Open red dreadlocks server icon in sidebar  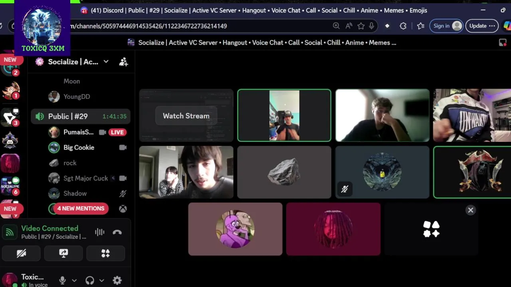click(10, 163)
